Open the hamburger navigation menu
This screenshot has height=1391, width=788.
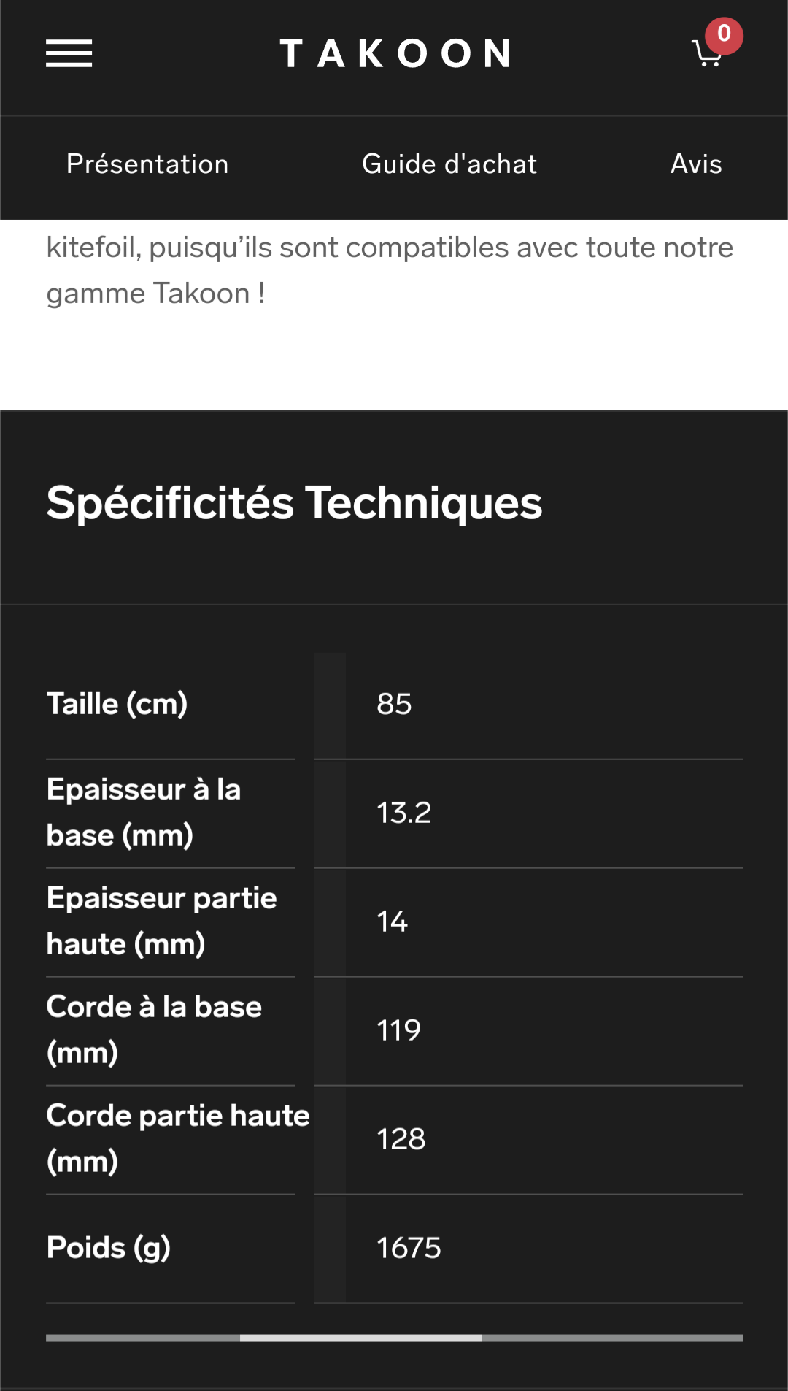[69, 53]
